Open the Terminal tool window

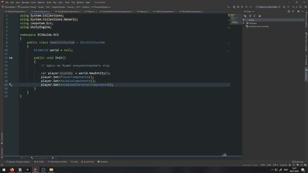[x=103, y=162]
